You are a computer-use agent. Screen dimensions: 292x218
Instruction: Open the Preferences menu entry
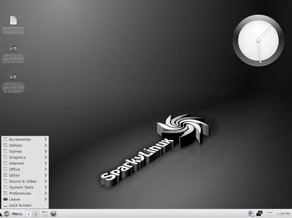coord(25,193)
